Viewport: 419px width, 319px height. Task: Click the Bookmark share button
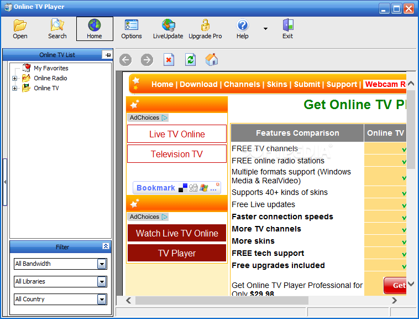point(177,188)
